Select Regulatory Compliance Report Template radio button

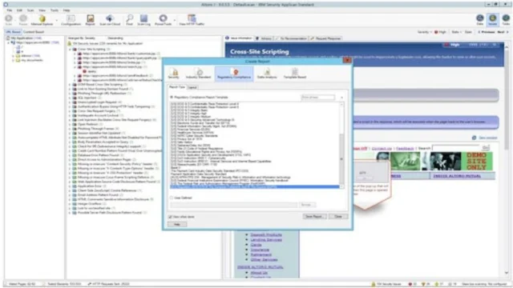(x=172, y=98)
